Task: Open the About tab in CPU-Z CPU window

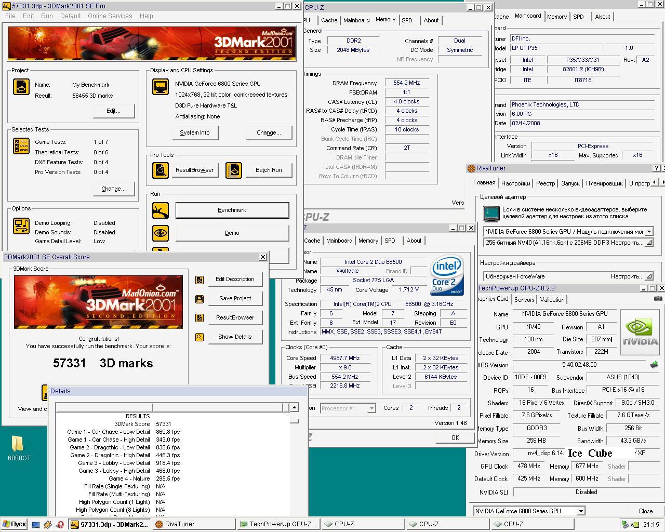Action: [414, 241]
